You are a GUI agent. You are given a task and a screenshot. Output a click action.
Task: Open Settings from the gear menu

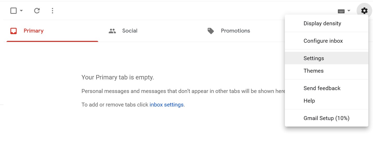click(x=326, y=58)
